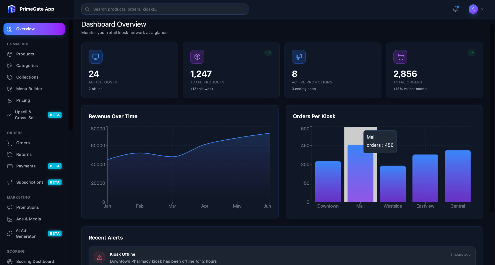Click the Eastview bar in Orders chart
Viewport: 495px width, 265px height.
point(425,178)
